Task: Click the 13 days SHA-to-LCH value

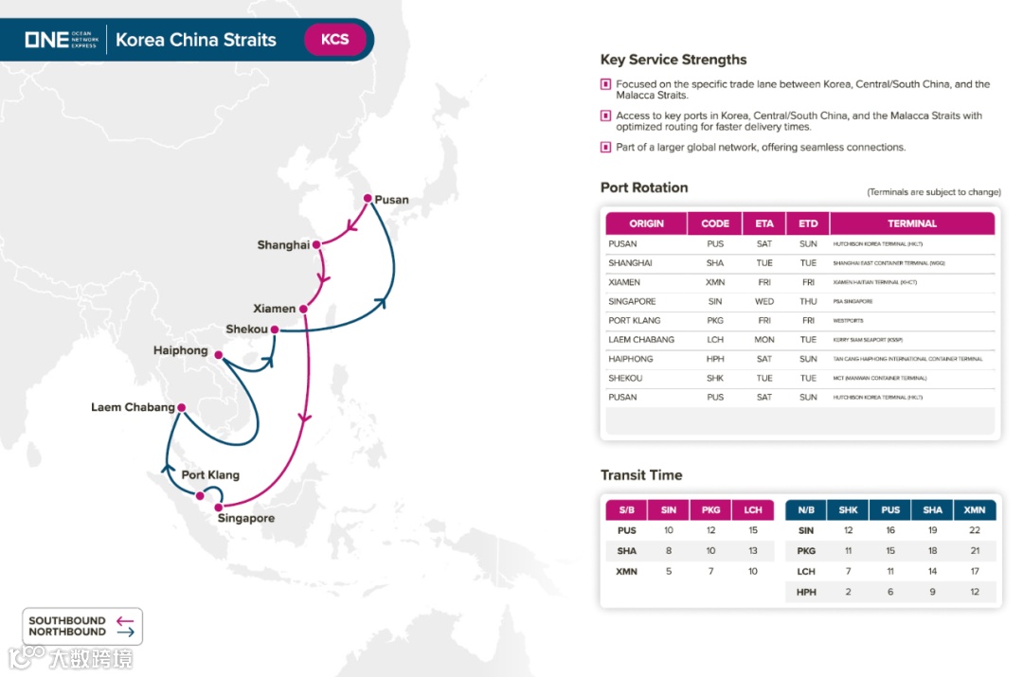Action: [753, 551]
